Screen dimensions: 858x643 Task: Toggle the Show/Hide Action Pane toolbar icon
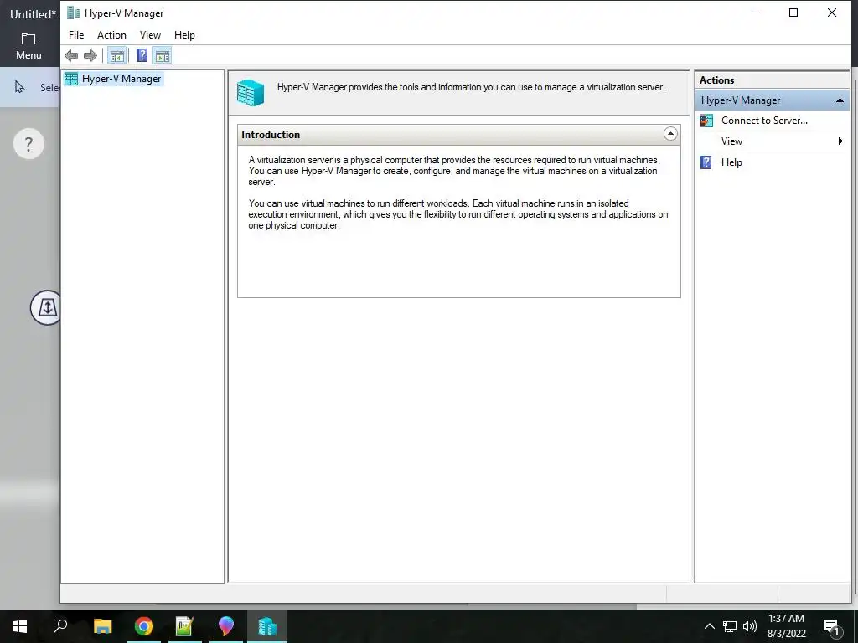point(163,55)
